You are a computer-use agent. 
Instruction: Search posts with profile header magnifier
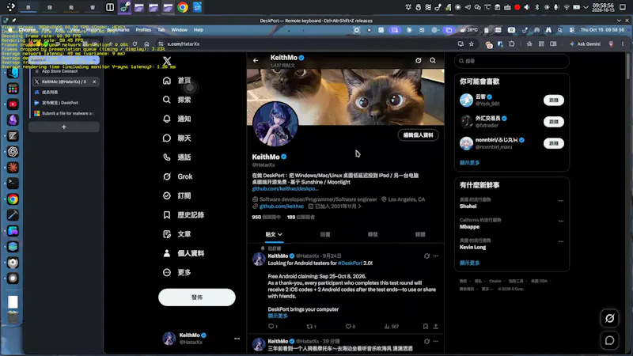433,61
